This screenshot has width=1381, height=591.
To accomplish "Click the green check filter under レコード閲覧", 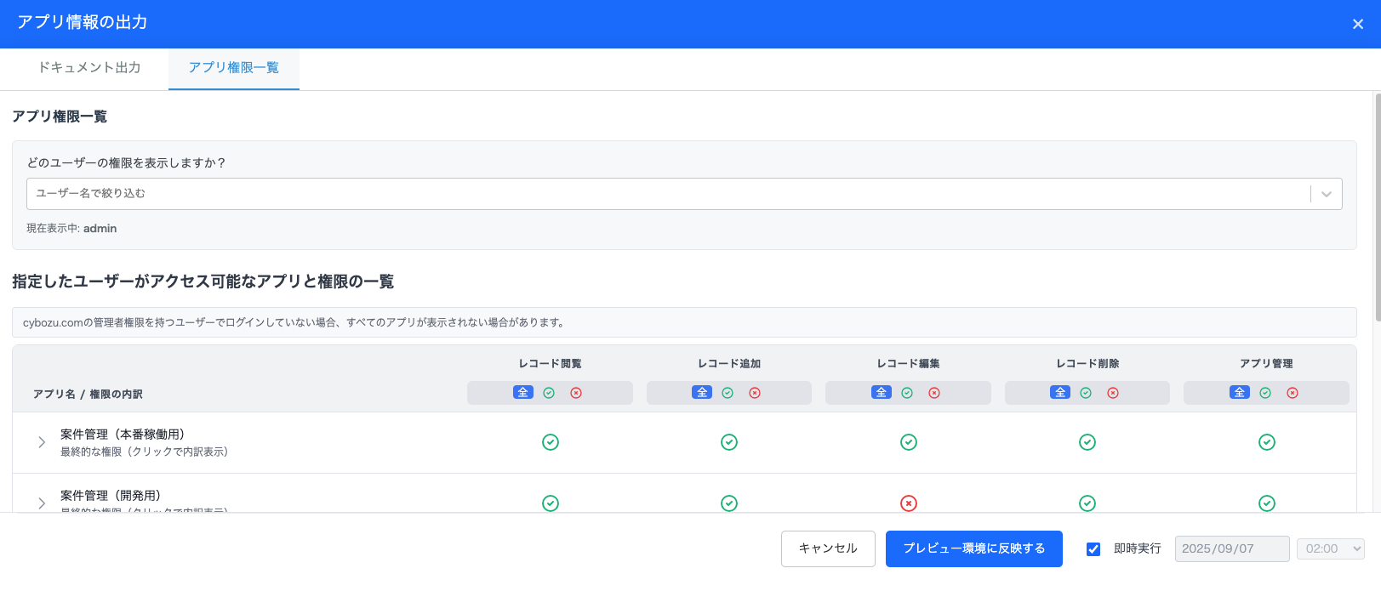I will tap(549, 393).
